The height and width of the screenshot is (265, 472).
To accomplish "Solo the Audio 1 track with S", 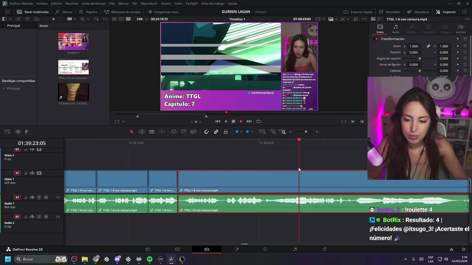I will (x=39, y=197).
